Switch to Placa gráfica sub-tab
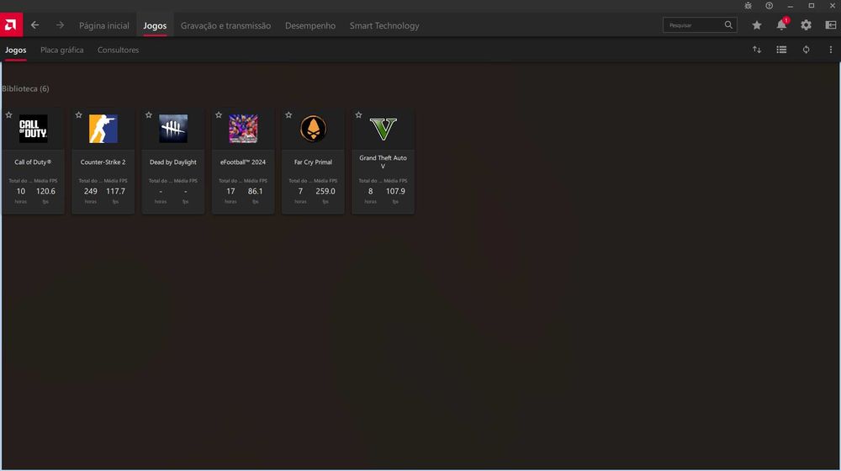This screenshot has height=471, width=841. click(x=61, y=50)
